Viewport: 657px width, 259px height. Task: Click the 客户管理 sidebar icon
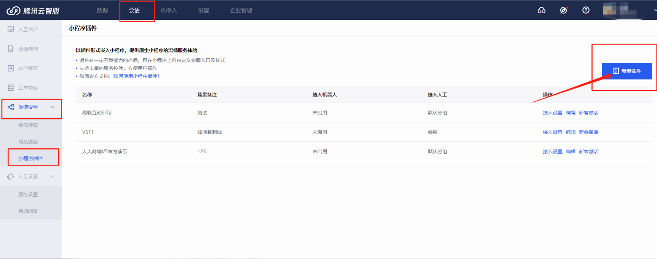tap(11, 68)
